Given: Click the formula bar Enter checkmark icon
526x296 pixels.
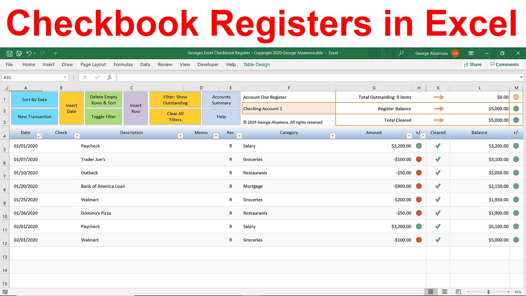Looking at the screenshot, I should click(97, 77).
